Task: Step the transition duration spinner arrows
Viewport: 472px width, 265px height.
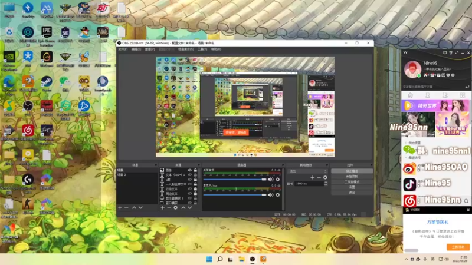Action: [326, 184]
